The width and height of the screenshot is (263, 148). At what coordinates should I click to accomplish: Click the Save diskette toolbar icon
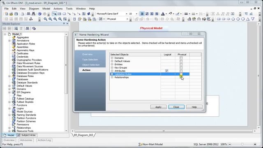16,14
